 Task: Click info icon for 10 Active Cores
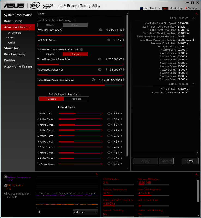(109, 164)
